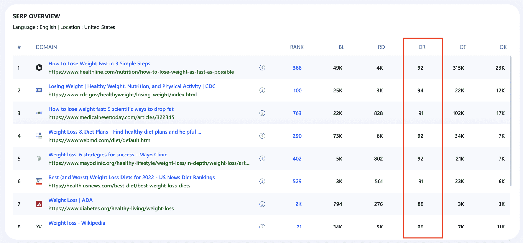
Task: Click OK value 23K
Action: [500, 68]
